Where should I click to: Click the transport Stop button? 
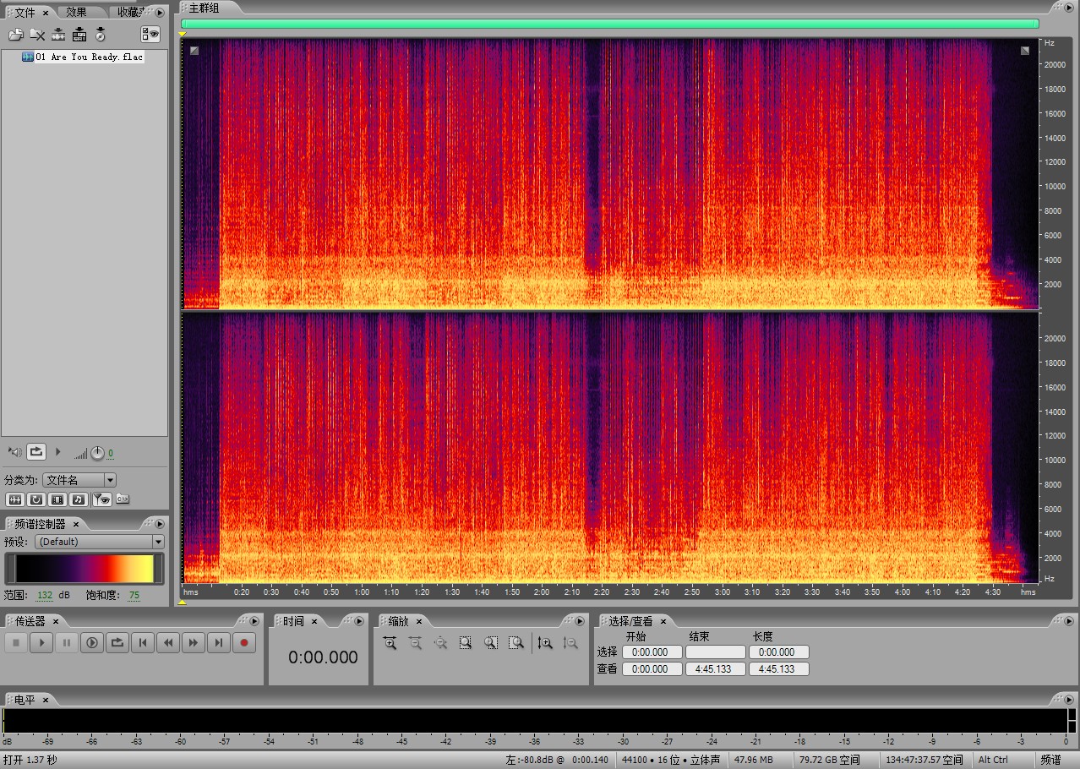pyautogui.click(x=15, y=643)
